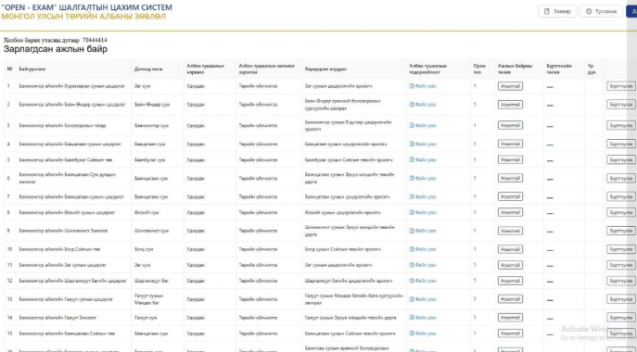Click the Баян-Өндөр сум cell in row 2
This screenshot has height=352, width=637.
coord(151,105)
